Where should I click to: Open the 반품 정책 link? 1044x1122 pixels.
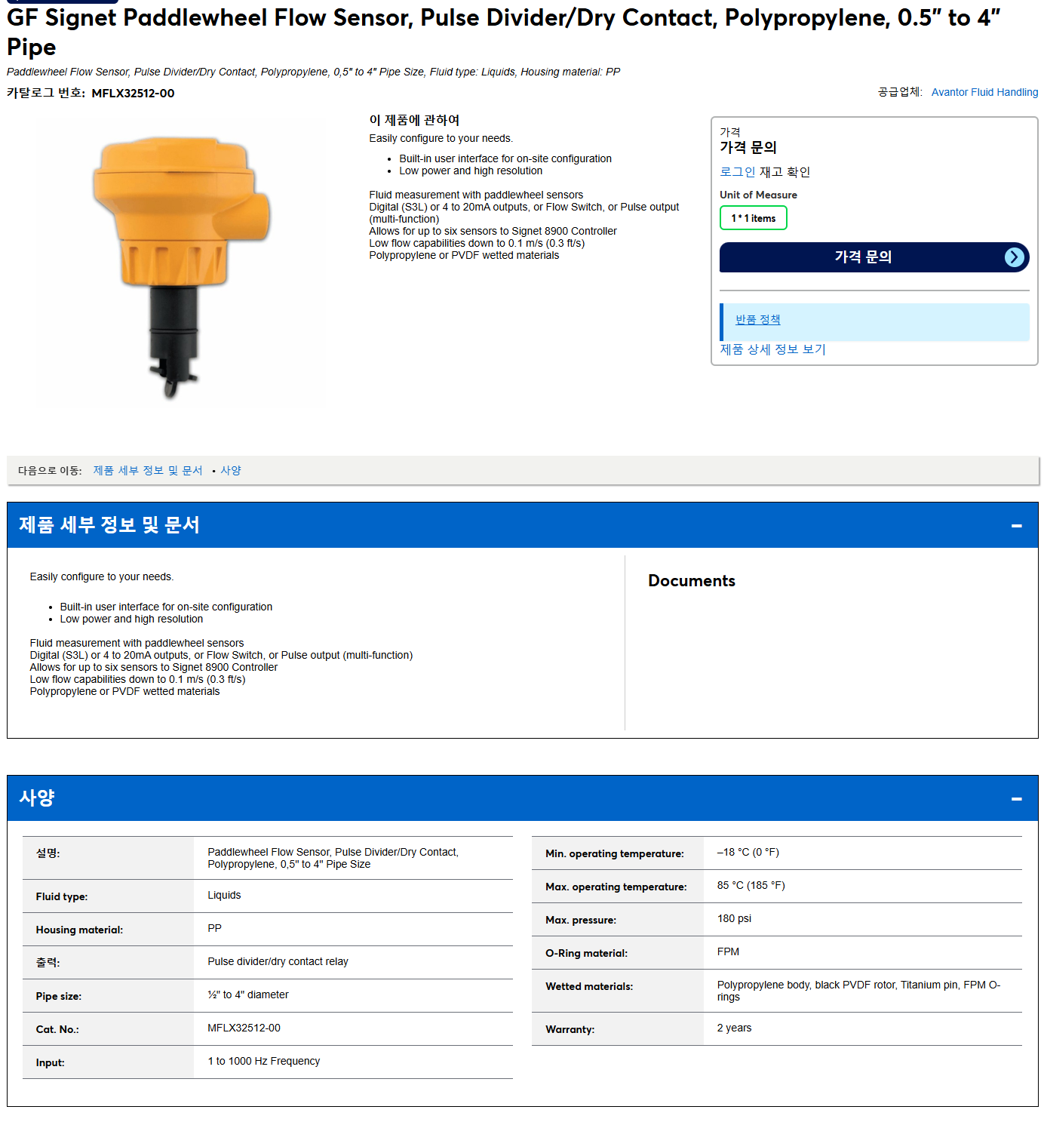pyautogui.click(x=757, y=320)
